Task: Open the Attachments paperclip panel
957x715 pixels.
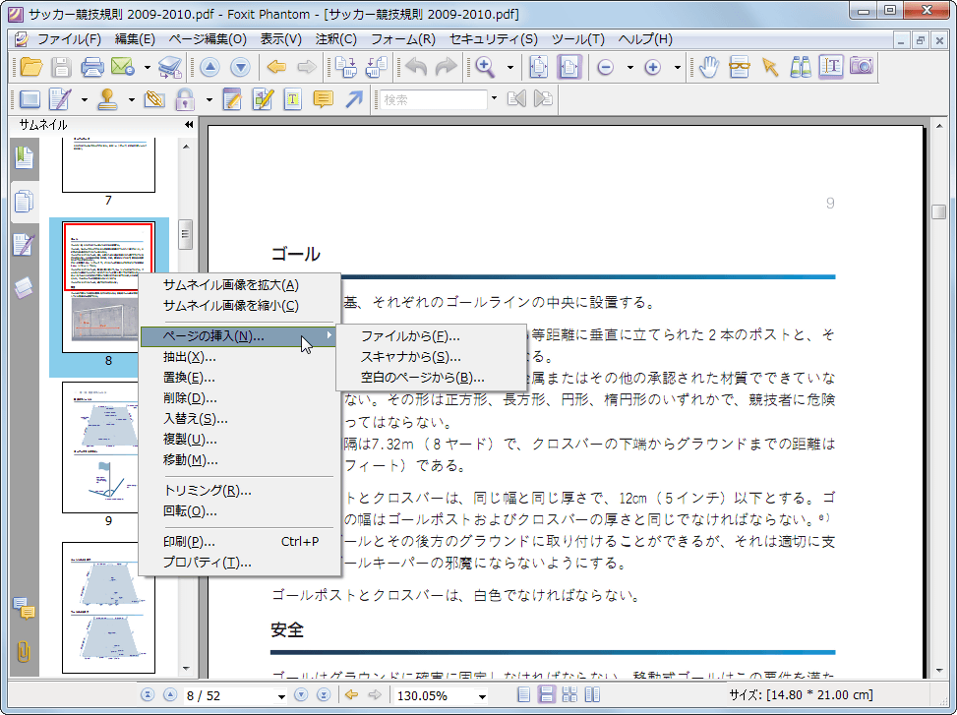Action: tap(24, 651)
